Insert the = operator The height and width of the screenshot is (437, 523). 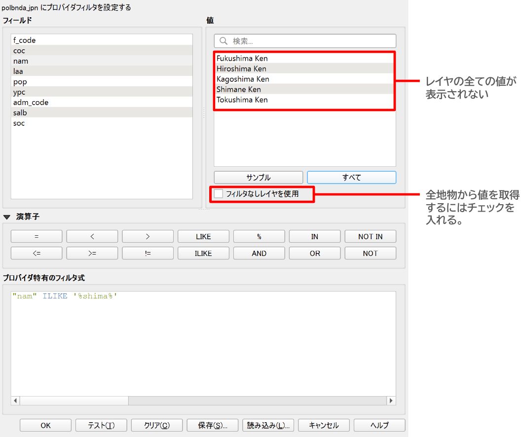[x=37, y=236]
